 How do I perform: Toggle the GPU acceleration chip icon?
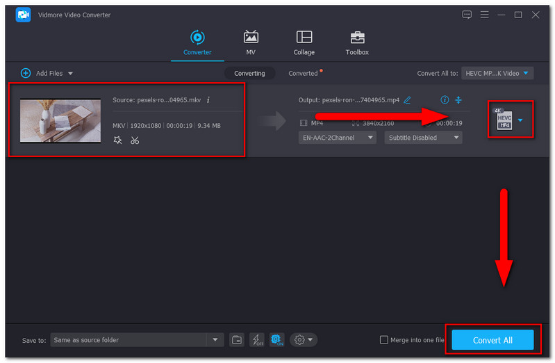click(276, 340)
